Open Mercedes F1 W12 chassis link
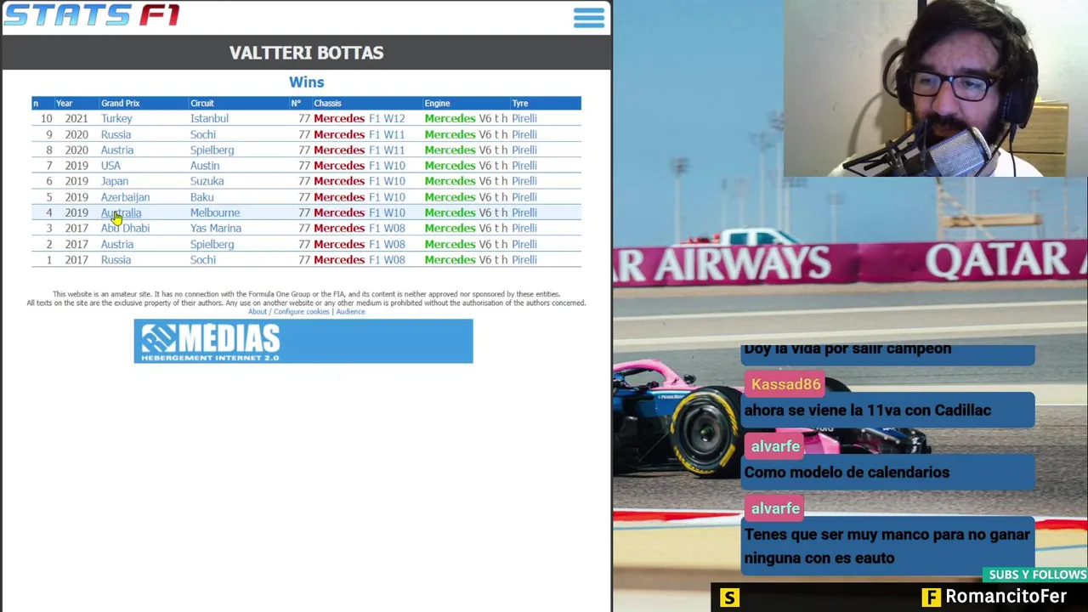 click(x=359, y=118)
